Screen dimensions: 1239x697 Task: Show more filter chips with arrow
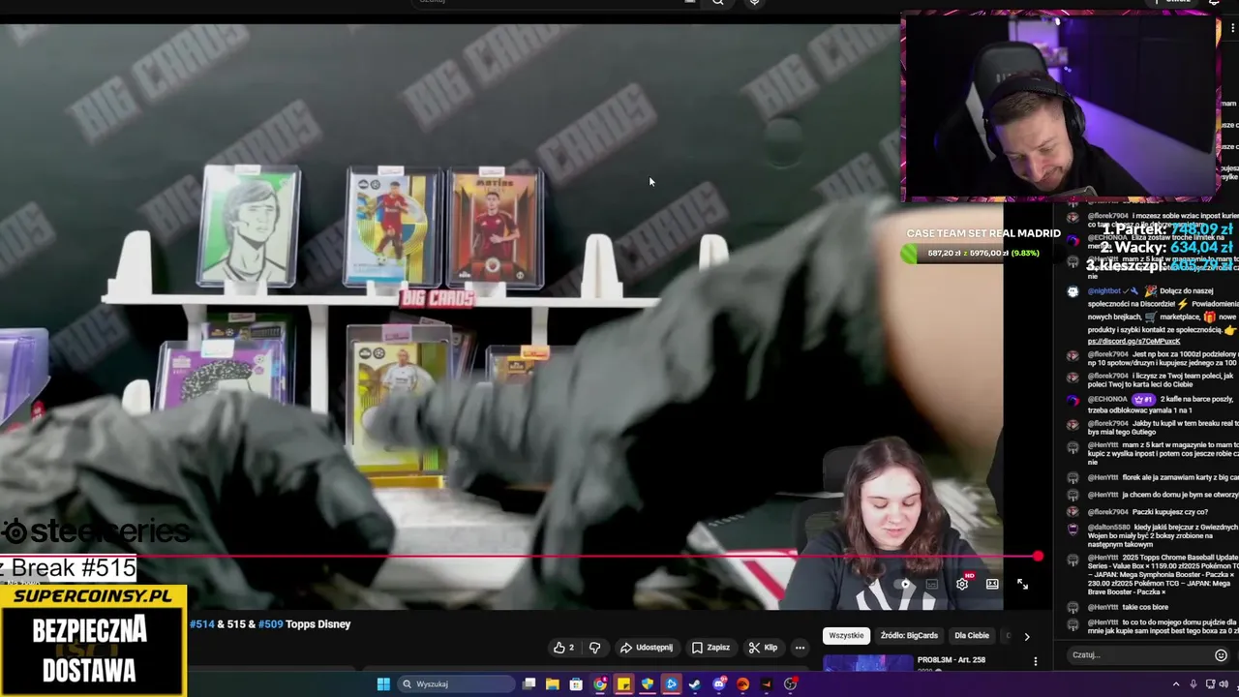tap(1027, 636)
